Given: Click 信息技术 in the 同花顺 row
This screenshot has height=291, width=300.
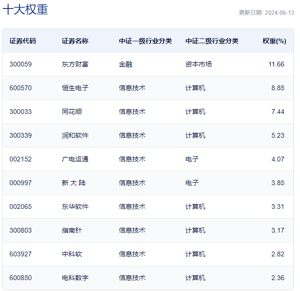Looking at the screenshot, I should (132, 112).
